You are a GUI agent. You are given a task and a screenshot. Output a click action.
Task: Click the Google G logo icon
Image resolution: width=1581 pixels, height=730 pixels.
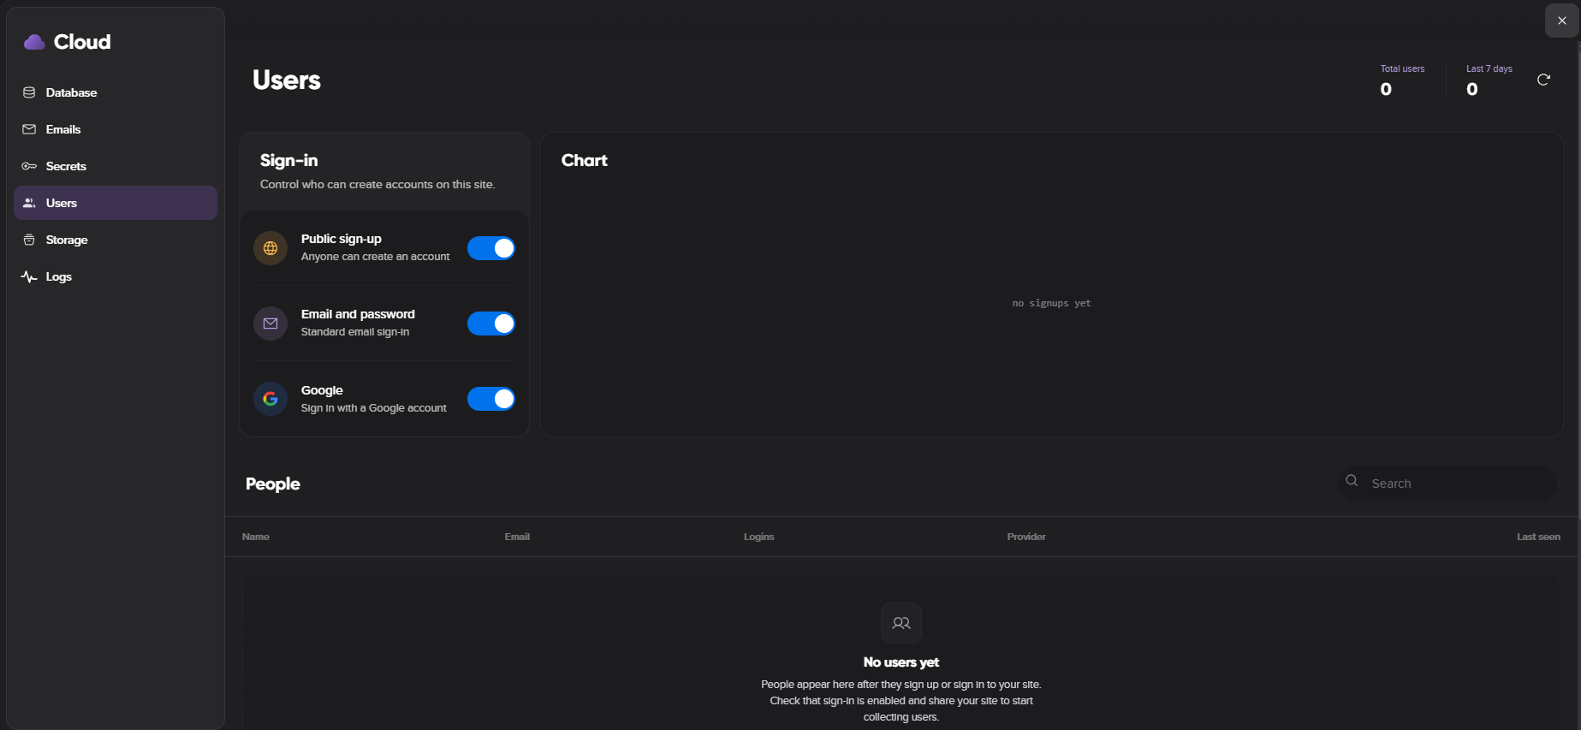[x=270, y=399]
